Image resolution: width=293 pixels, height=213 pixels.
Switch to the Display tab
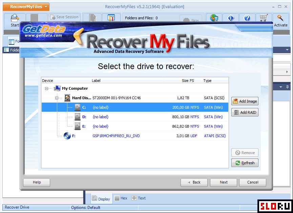pyautogui.click(x=102, y=199)
